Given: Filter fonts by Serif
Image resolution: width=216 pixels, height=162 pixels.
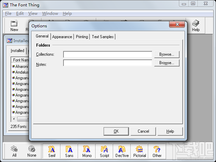Looking at the screenshot, I should (52, 152).
